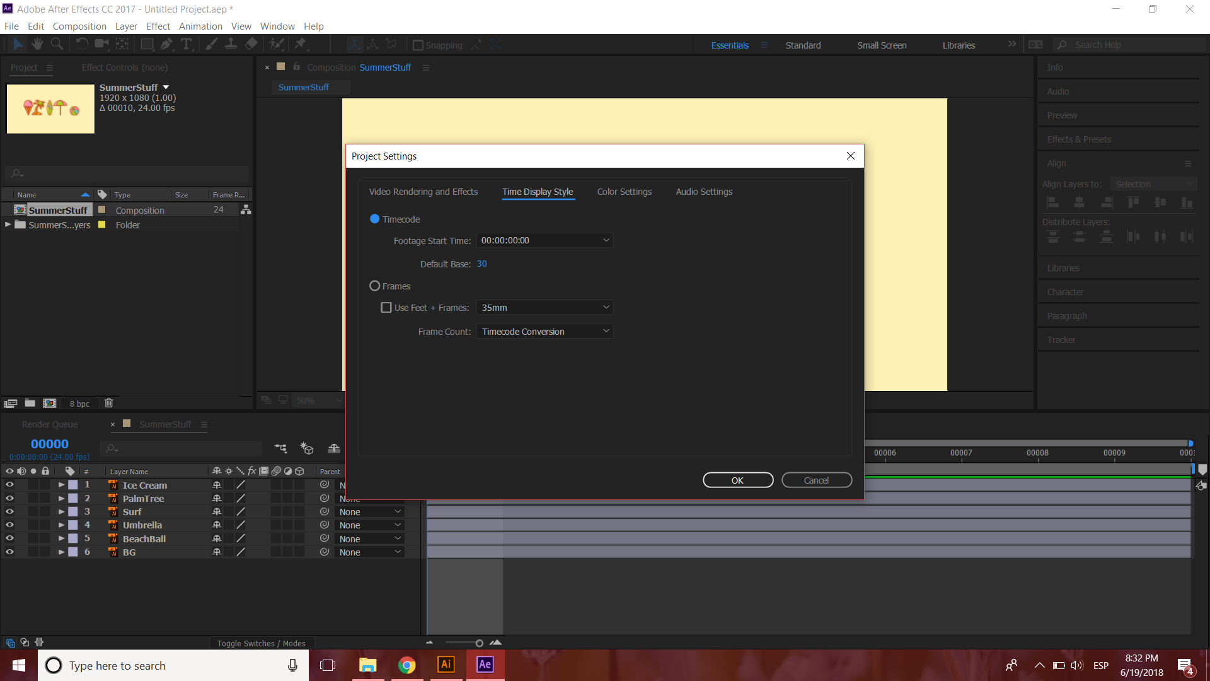
Task: Click Cancel to discard project settings
Action: coord(817,480)
